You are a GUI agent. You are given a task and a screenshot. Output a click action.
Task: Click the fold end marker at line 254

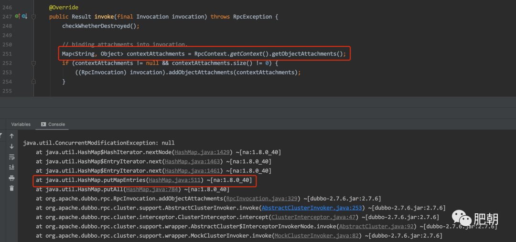click(x=33, y=81)
